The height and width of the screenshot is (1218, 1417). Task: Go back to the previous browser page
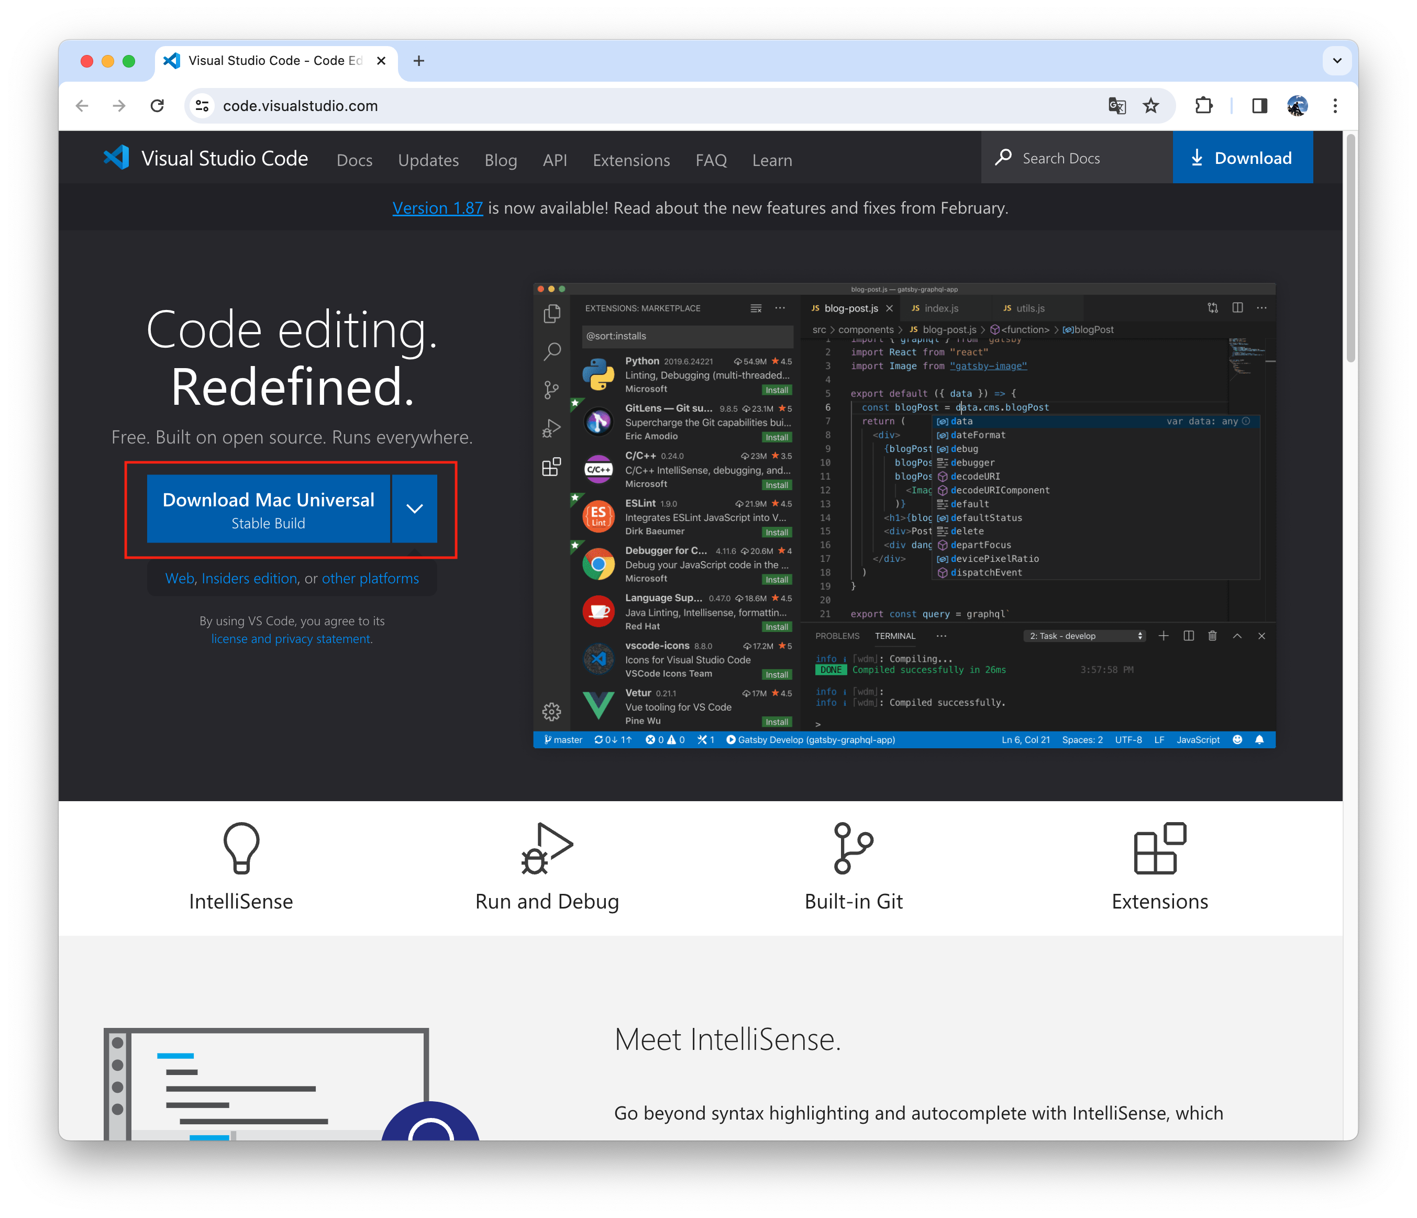point(82,106)
